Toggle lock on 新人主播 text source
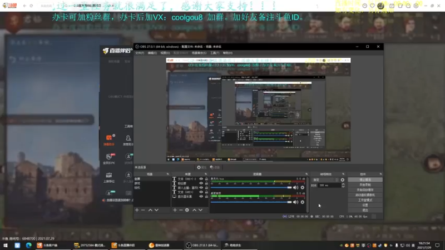This screenshot has height=250, width=445. [206, 188]
